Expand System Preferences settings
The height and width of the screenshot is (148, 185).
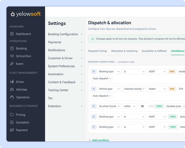pos(65,66)
